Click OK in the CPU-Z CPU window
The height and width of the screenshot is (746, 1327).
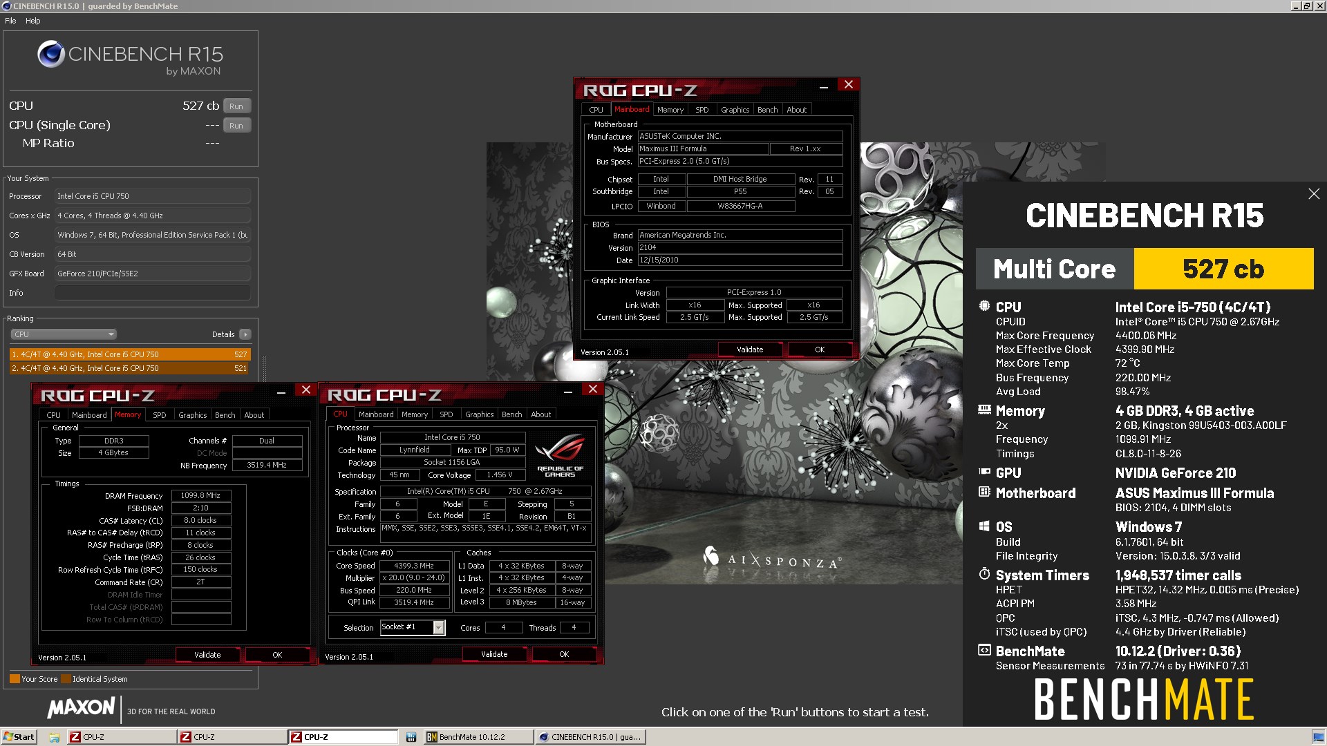(564, 654)
